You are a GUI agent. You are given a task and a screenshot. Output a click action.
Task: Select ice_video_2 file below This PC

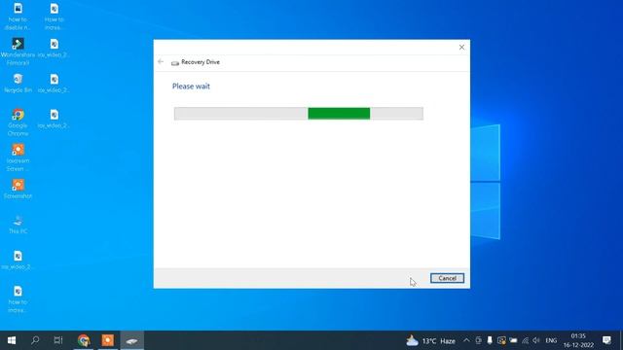18,260
